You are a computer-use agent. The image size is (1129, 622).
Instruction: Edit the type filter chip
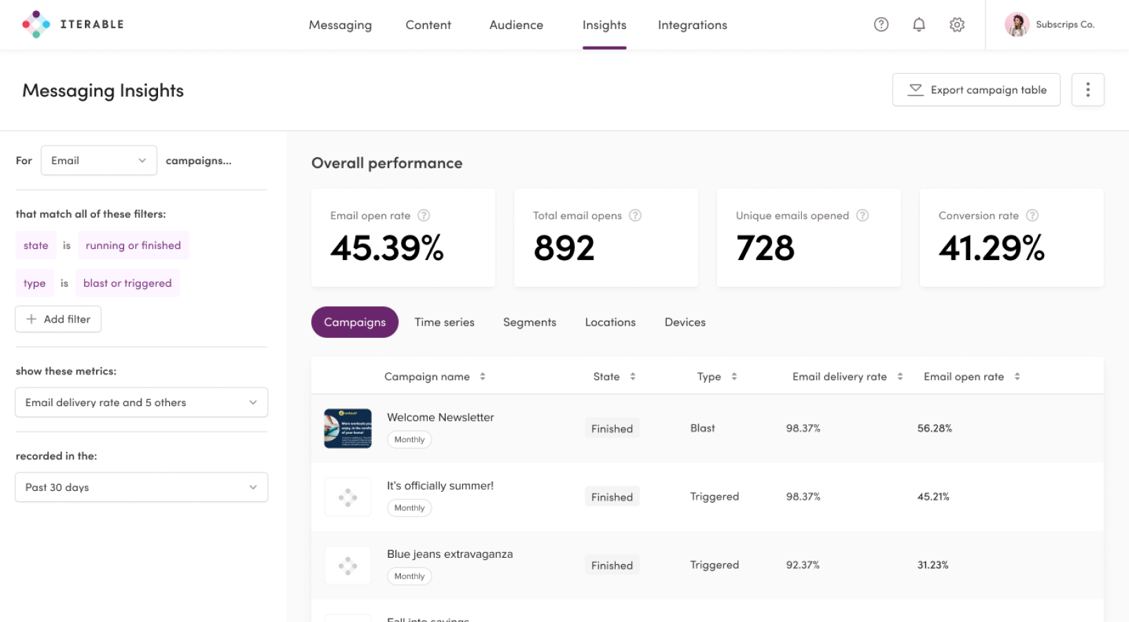[x=35, y=283]
